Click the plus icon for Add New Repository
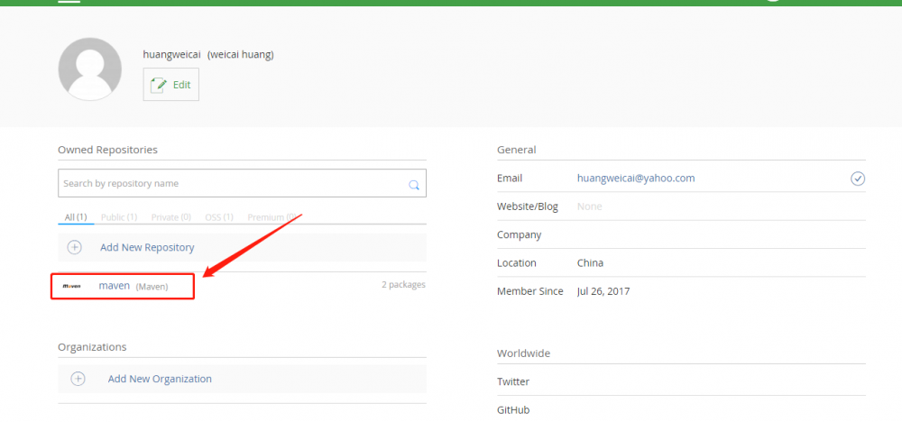902x422 pixels. [75, 247]
